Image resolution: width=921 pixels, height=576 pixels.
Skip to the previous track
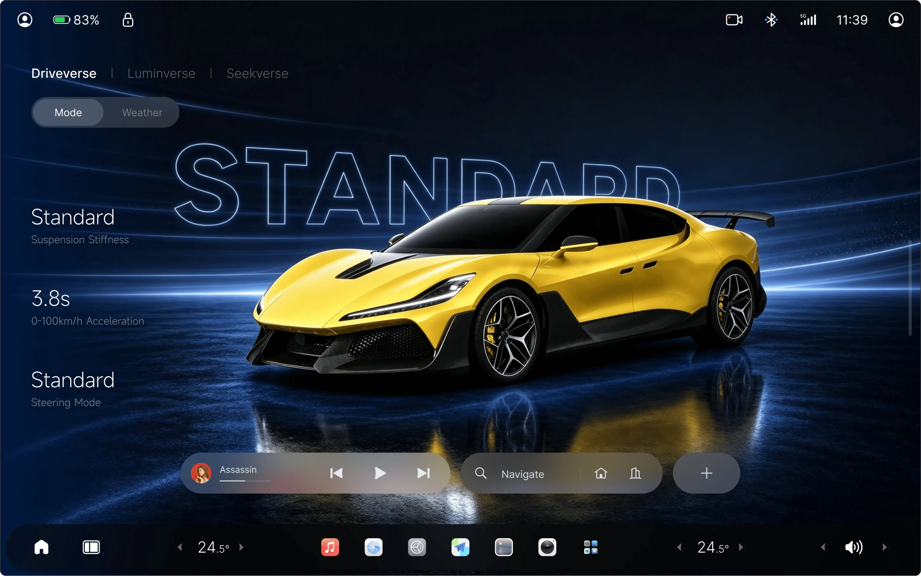pos(336,473)
